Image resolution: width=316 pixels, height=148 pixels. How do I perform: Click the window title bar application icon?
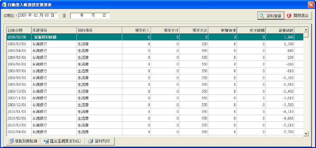click(x=4, y=4)
